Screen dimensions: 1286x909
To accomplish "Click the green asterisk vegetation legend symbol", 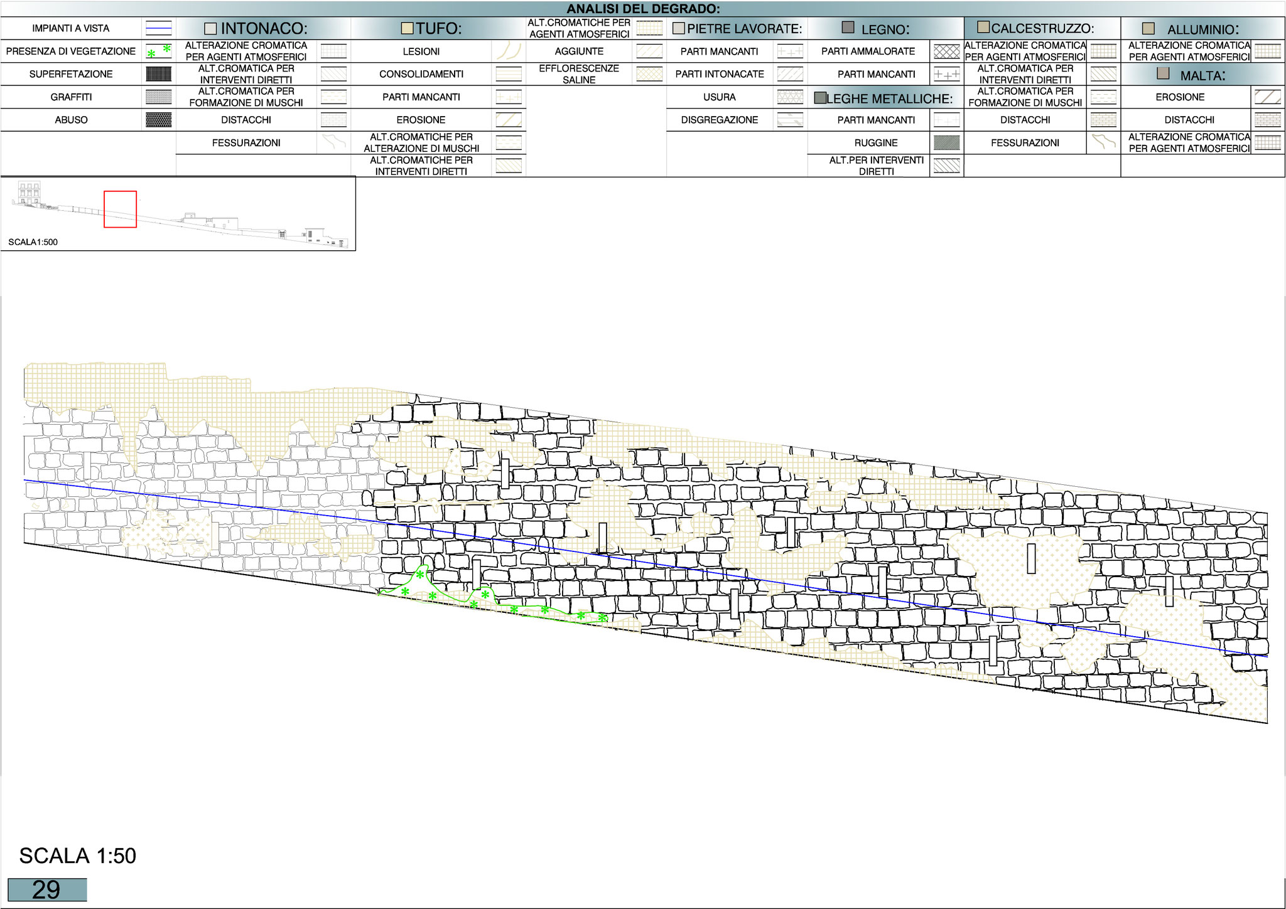I will click(158, 51).
